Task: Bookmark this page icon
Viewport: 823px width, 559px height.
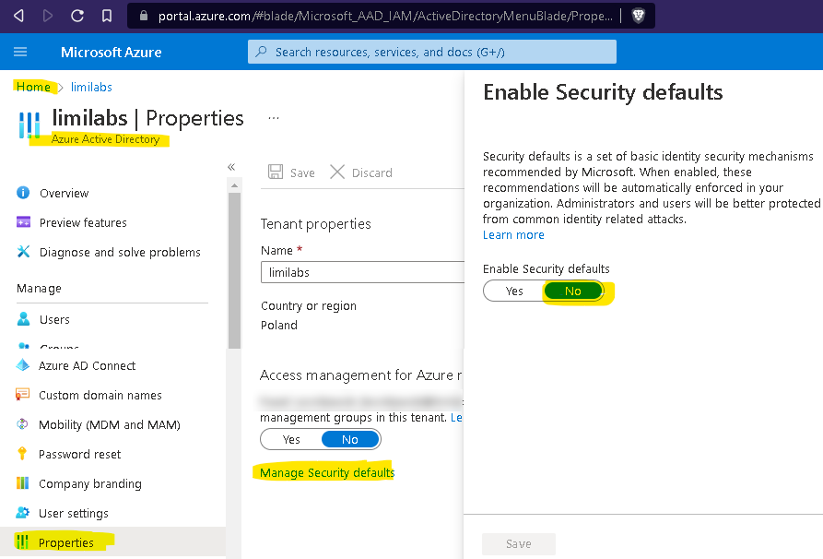Action: coord(107,16)
